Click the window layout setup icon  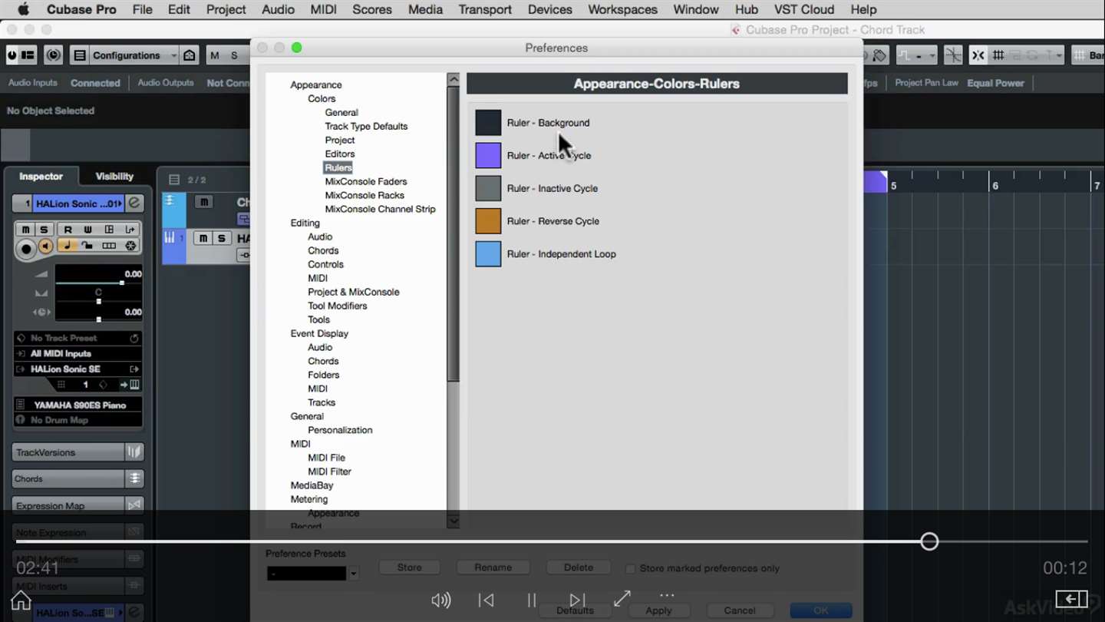pos(28,55)
